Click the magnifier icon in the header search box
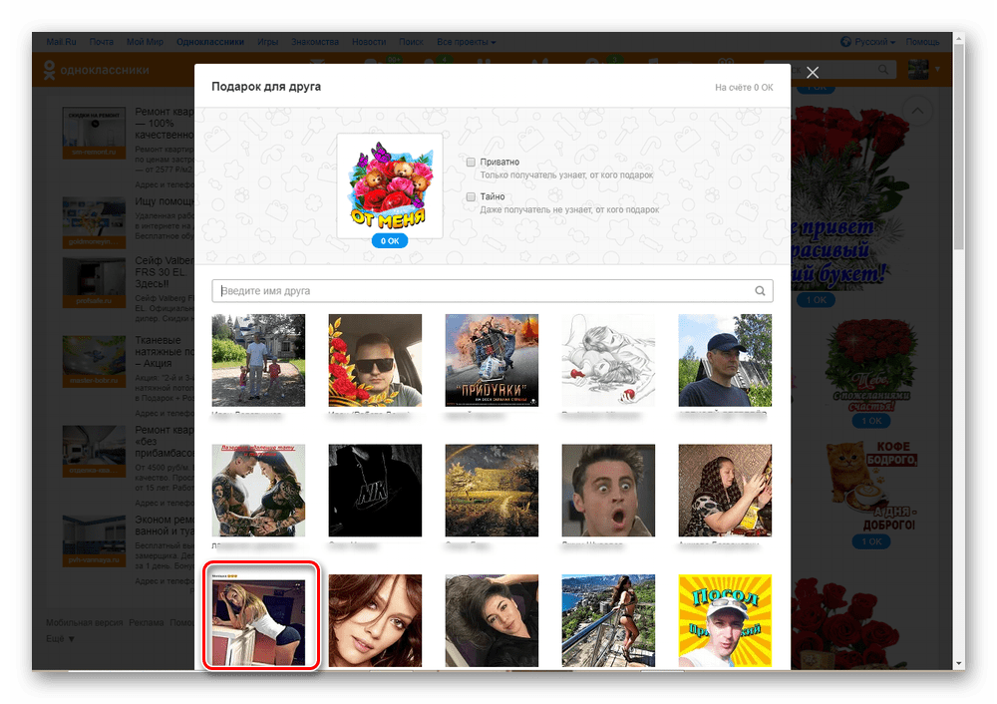997x704 pixels. point(883,70)
